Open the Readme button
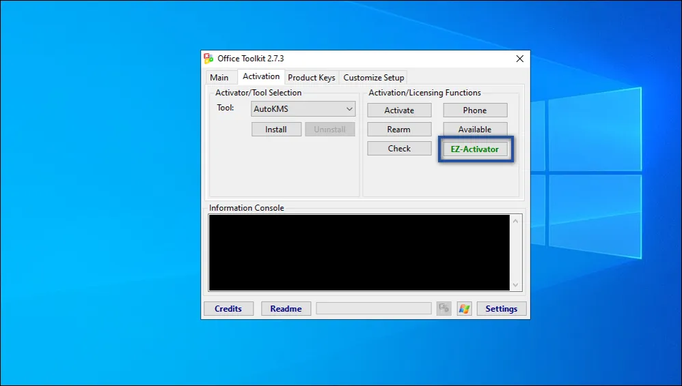Image resolution: width=682 pixels, height=386 pixels. tap(286, 309)
